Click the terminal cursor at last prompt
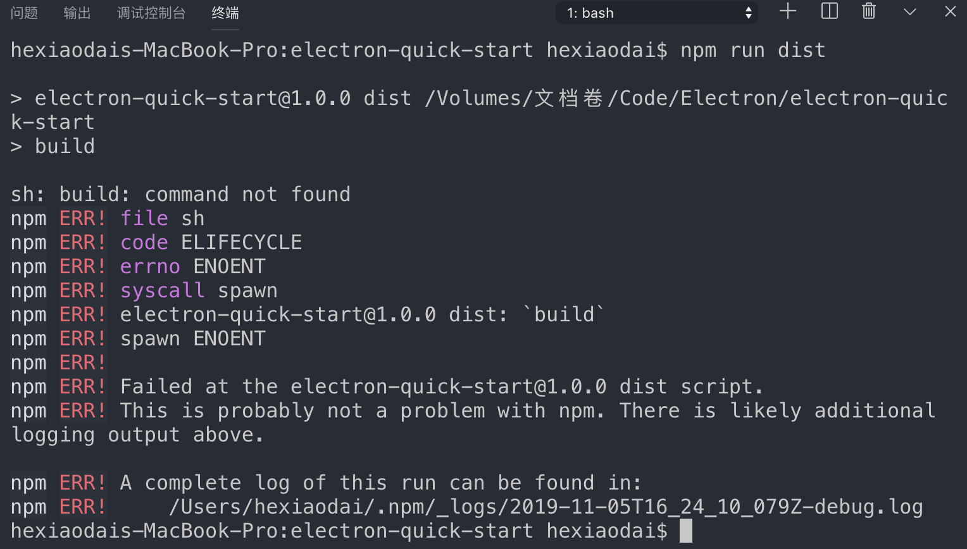967x549 pixels. click(x=686, y=531)
